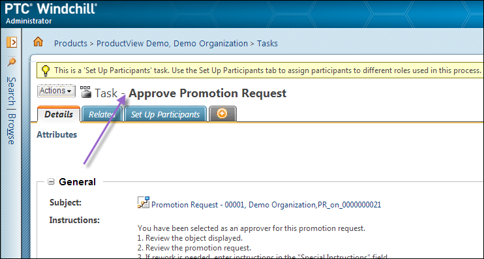This screenshot has width=484, height=259.
Task: Click the Attributes heading
Action: tap(57, 134)
